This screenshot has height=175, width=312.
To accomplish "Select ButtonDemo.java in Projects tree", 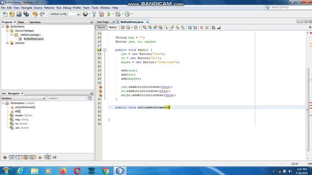I will pos(34,39).
